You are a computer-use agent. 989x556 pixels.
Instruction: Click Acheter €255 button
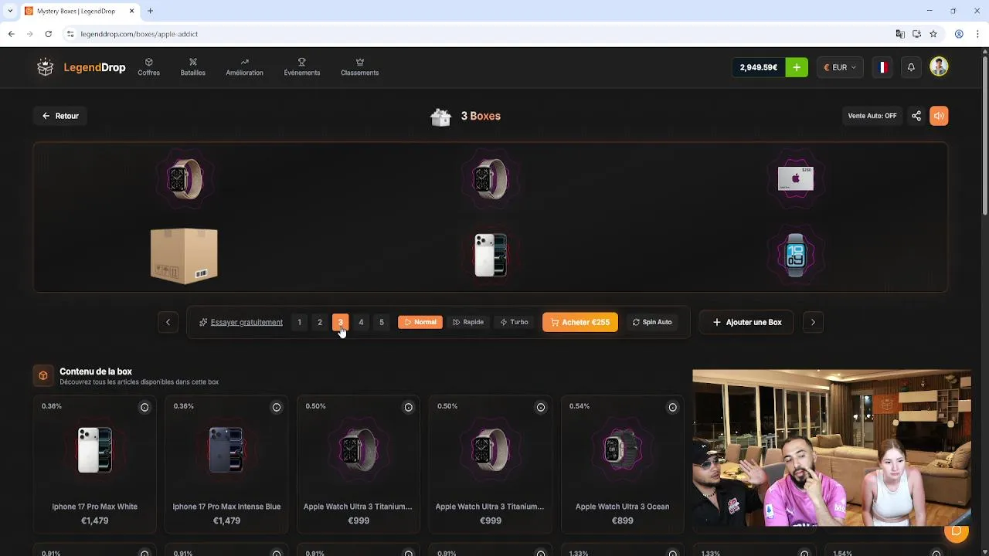580,322
